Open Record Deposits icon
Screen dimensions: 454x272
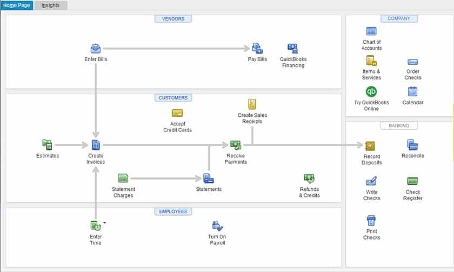pyautogui.click(x=370, y=145)
